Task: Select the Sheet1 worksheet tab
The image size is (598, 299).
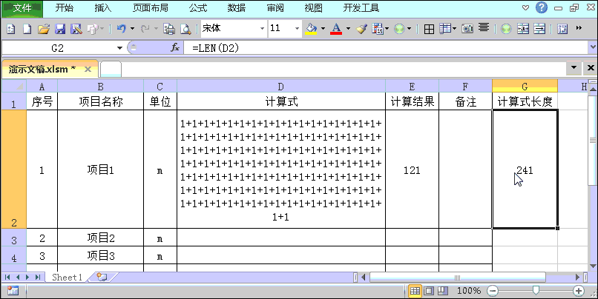Action: click(x=67, y=277)
